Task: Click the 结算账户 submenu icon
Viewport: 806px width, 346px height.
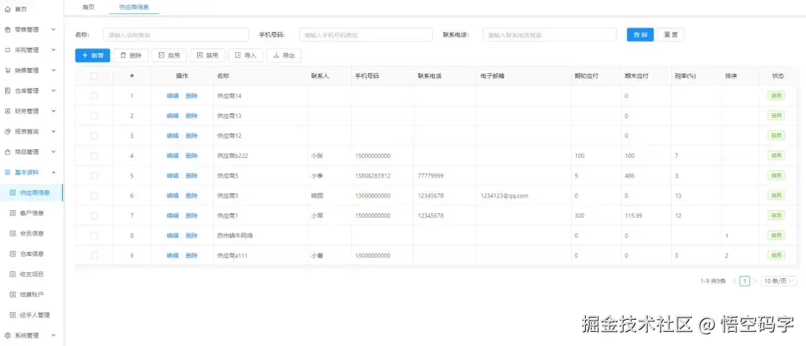Action: pos(13,295)
